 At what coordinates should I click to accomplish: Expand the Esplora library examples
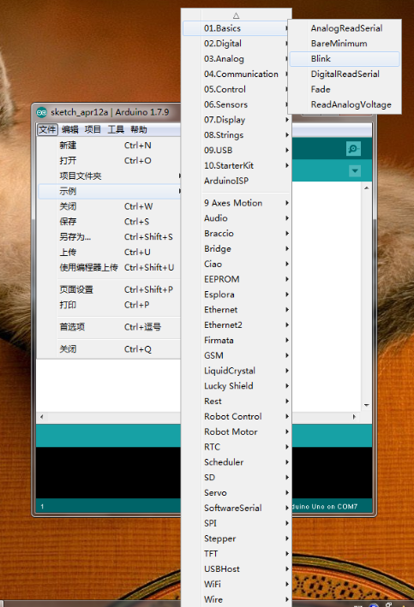[x=236, y=295]
